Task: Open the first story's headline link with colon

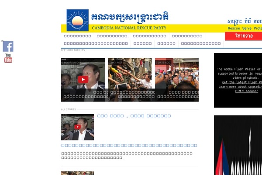Action: coord(134,116)
